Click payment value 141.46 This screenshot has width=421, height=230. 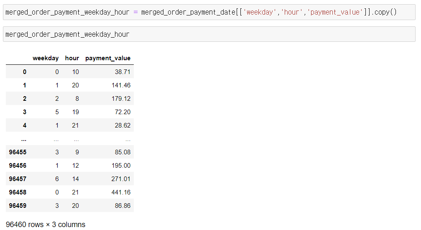(x=121, y=85)
